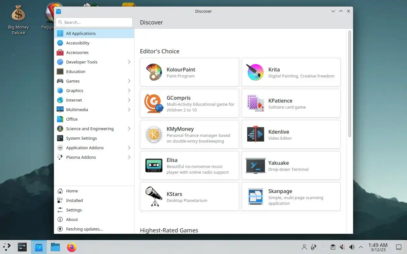Expand the Internet category chevron
This screenshot has height=254, width=407.
click(x=129, y=100)
